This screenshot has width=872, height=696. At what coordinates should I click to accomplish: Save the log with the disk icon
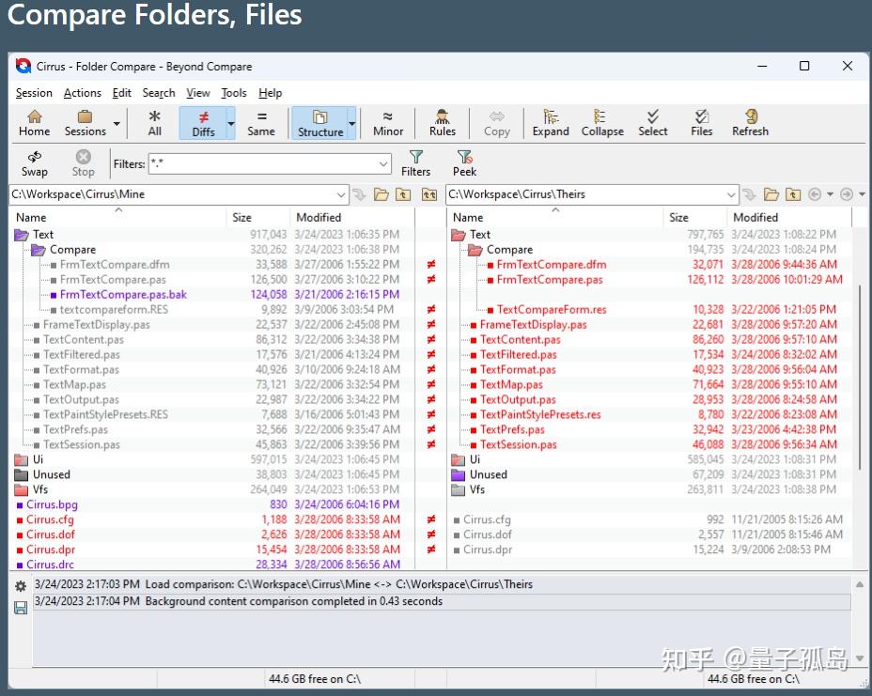[21, 608]
